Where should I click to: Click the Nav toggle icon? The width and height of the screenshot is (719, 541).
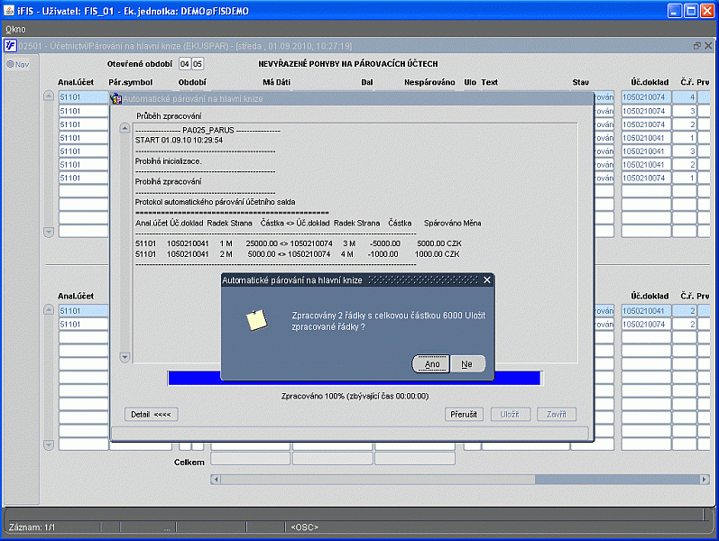(x=10, y=65)
